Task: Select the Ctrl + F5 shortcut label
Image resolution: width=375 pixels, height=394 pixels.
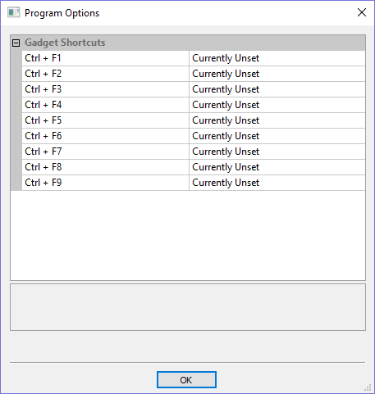Action: coord(43,120)
